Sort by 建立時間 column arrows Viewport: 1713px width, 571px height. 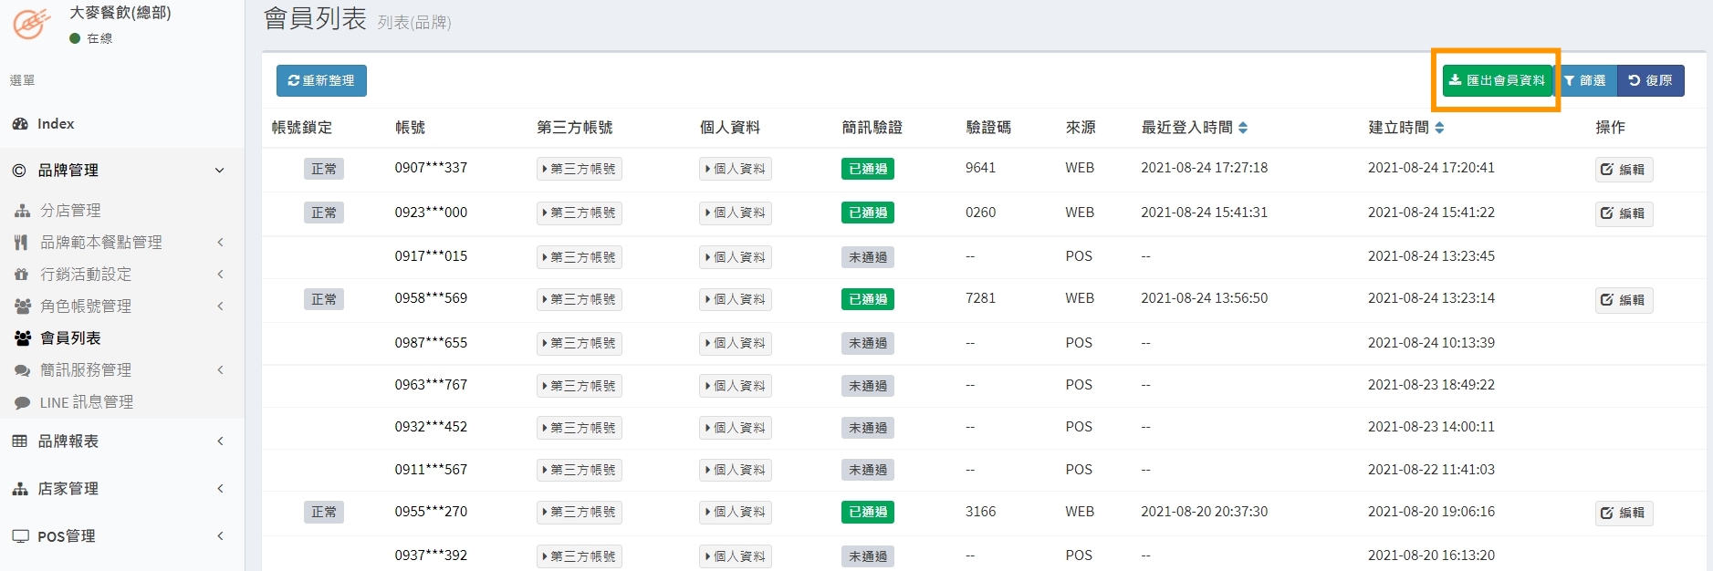(x=1439, y=128)
